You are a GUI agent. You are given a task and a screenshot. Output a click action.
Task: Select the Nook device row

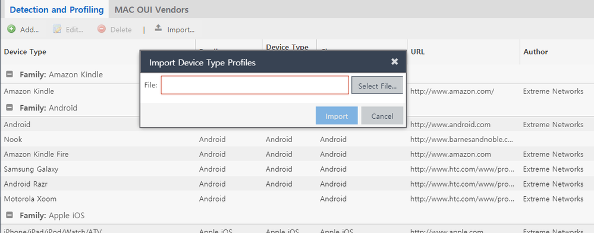click(x=297, y=139)
